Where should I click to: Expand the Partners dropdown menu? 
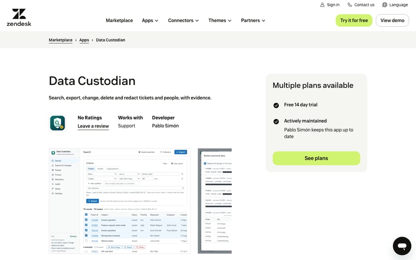coord(253,20)
